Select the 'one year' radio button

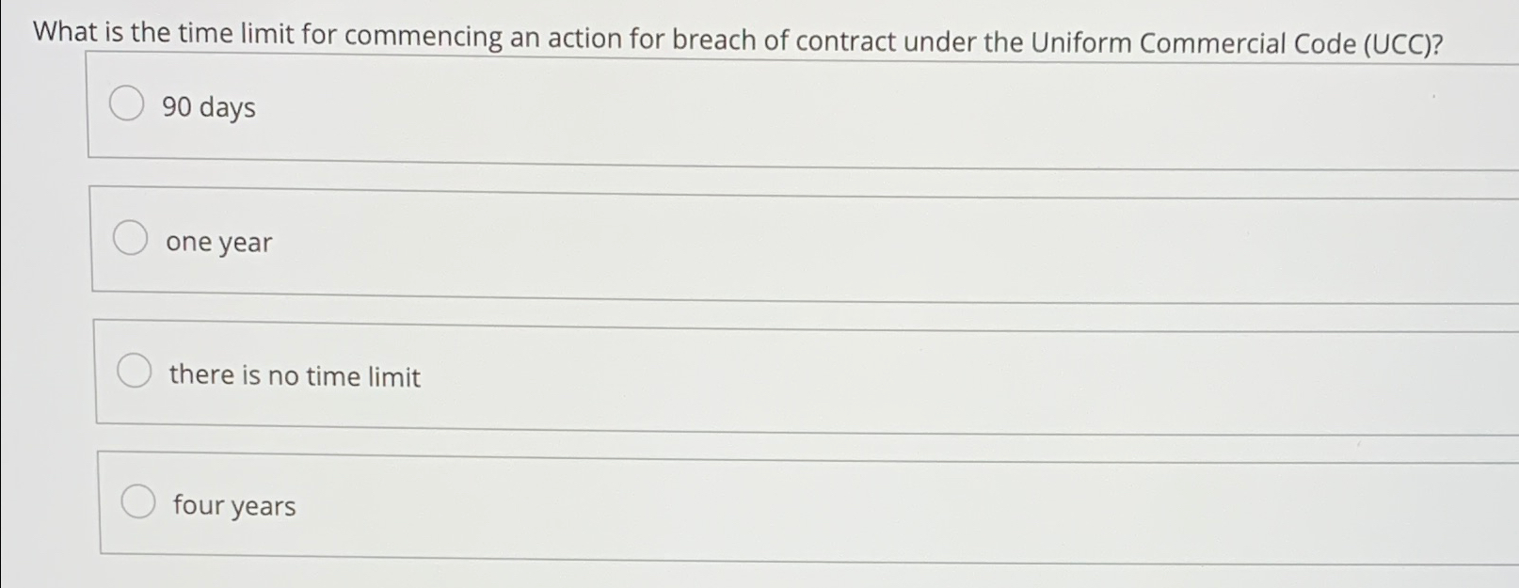point(132,239)
